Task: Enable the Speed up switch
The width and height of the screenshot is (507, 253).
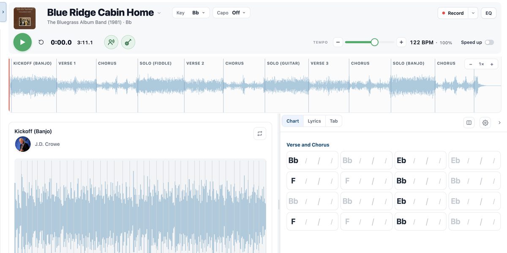Action: [489, 42]
